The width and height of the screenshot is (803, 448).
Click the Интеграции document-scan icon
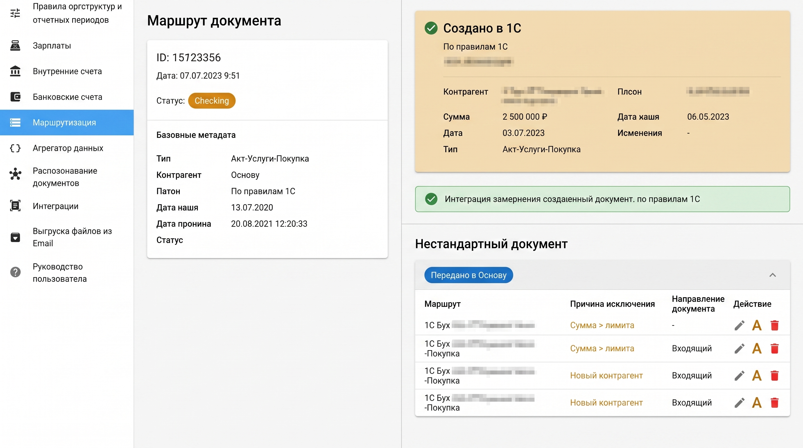(15, 206)
